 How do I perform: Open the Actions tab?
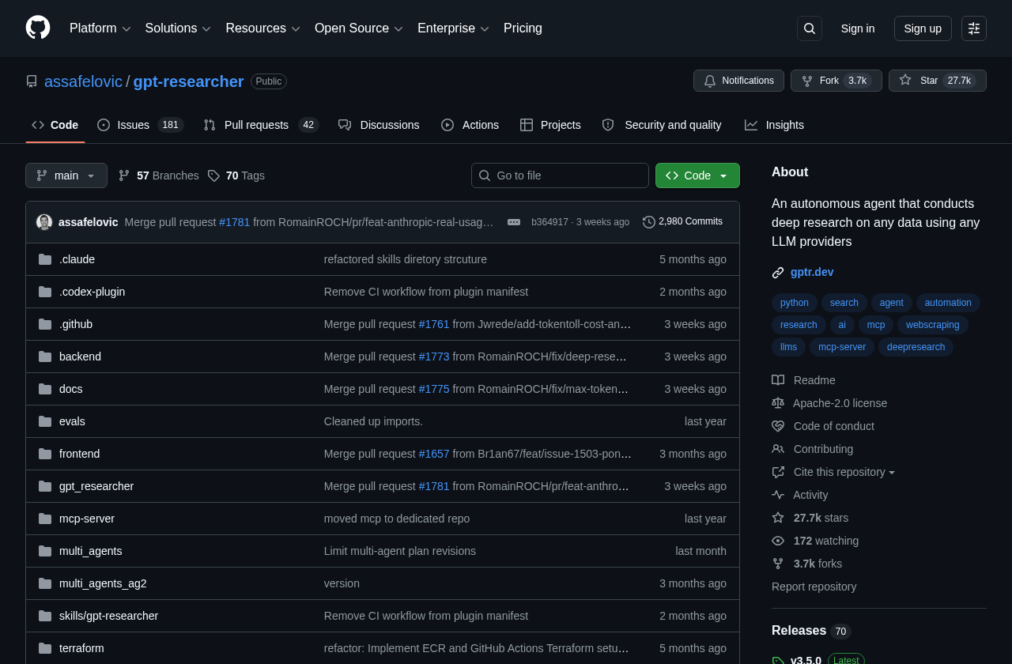(470, 125)
